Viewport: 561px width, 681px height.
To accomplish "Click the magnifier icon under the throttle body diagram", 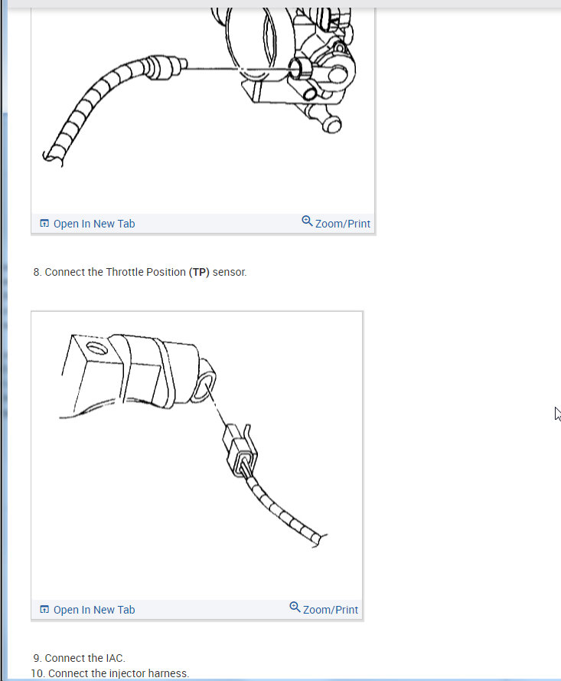I will pyautogui.click(x=307, y=221).
